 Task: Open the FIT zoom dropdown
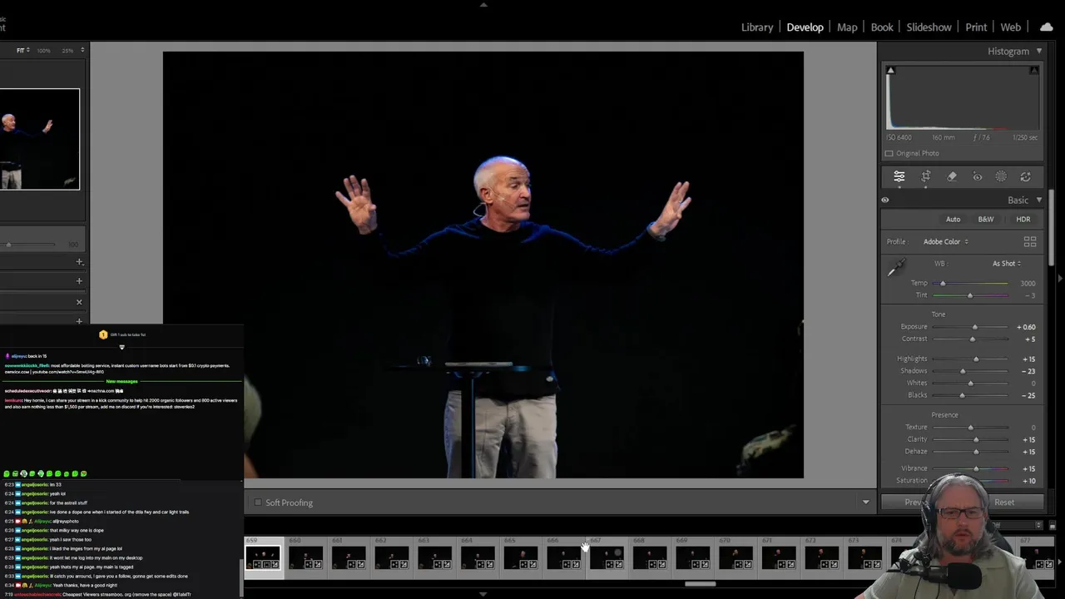point(23,51)
